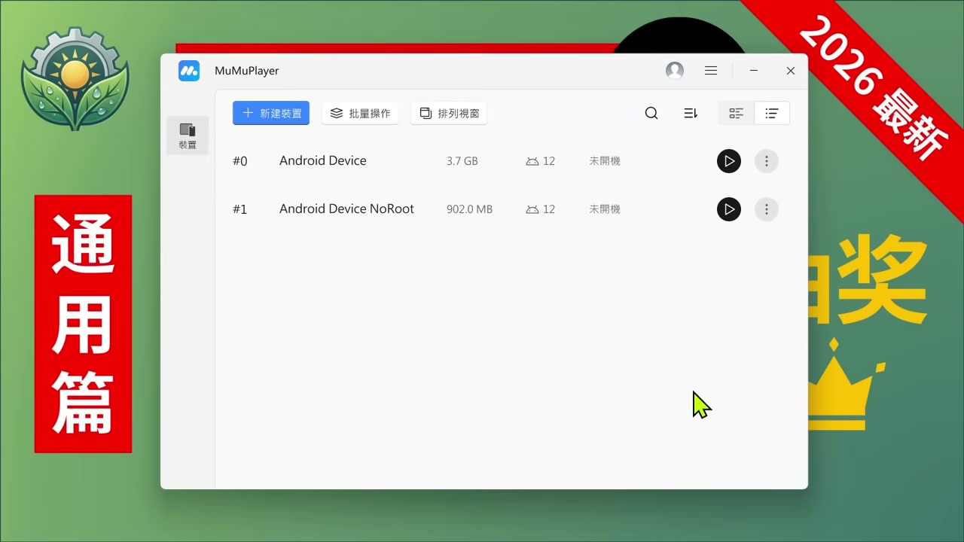Click the "3.7 GB" size value

click(x=462, y=161)
